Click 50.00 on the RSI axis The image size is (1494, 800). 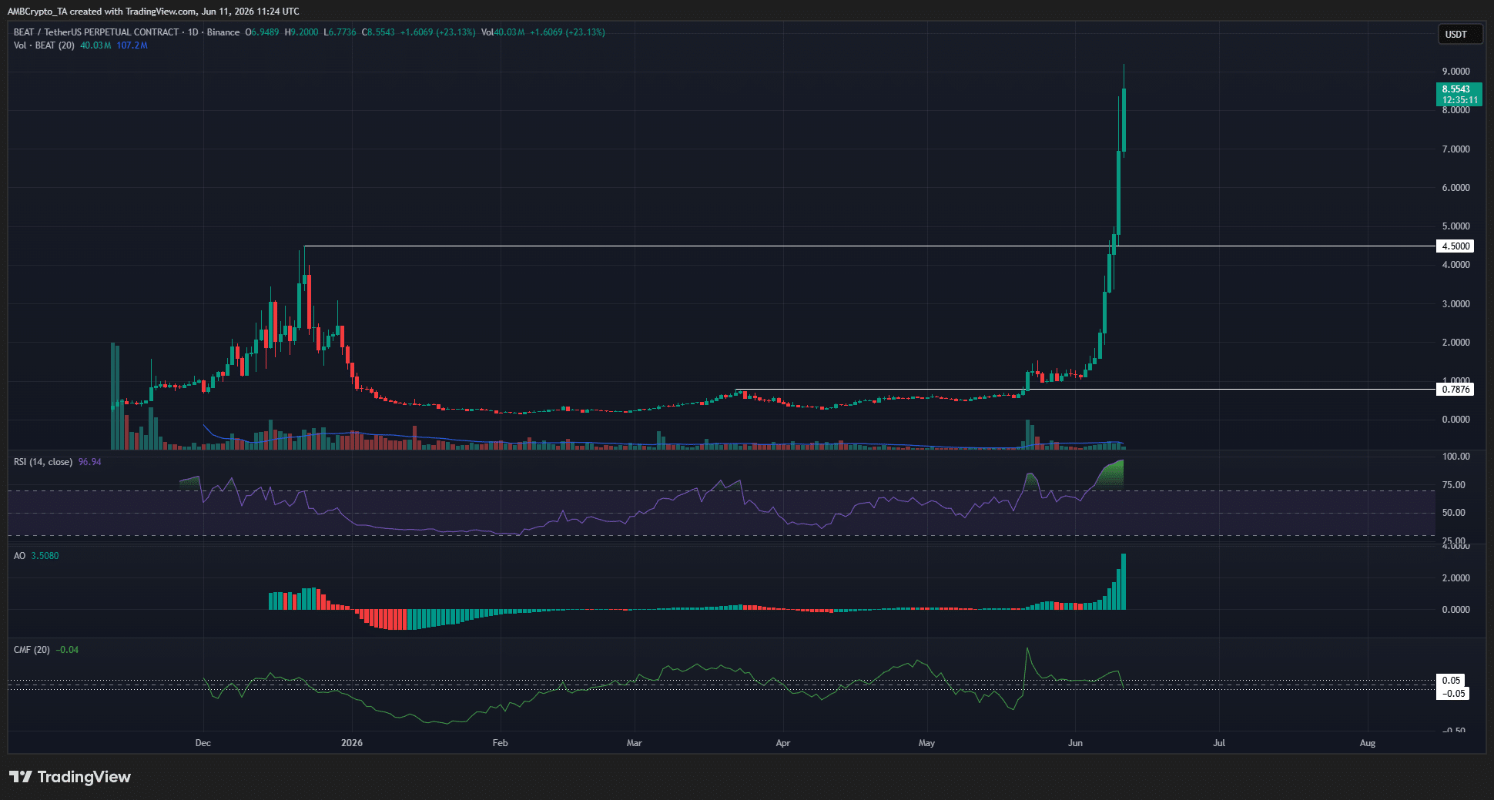(1454, 513)
